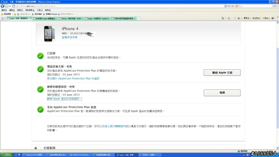Open the 說明 help menu in menu bar
The width and height of the screenshot is (279, 157).
(x=48, y=10)
